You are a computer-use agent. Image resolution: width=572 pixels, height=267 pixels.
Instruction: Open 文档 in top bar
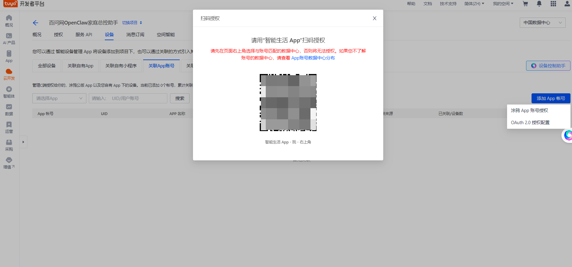pos(428,4)
